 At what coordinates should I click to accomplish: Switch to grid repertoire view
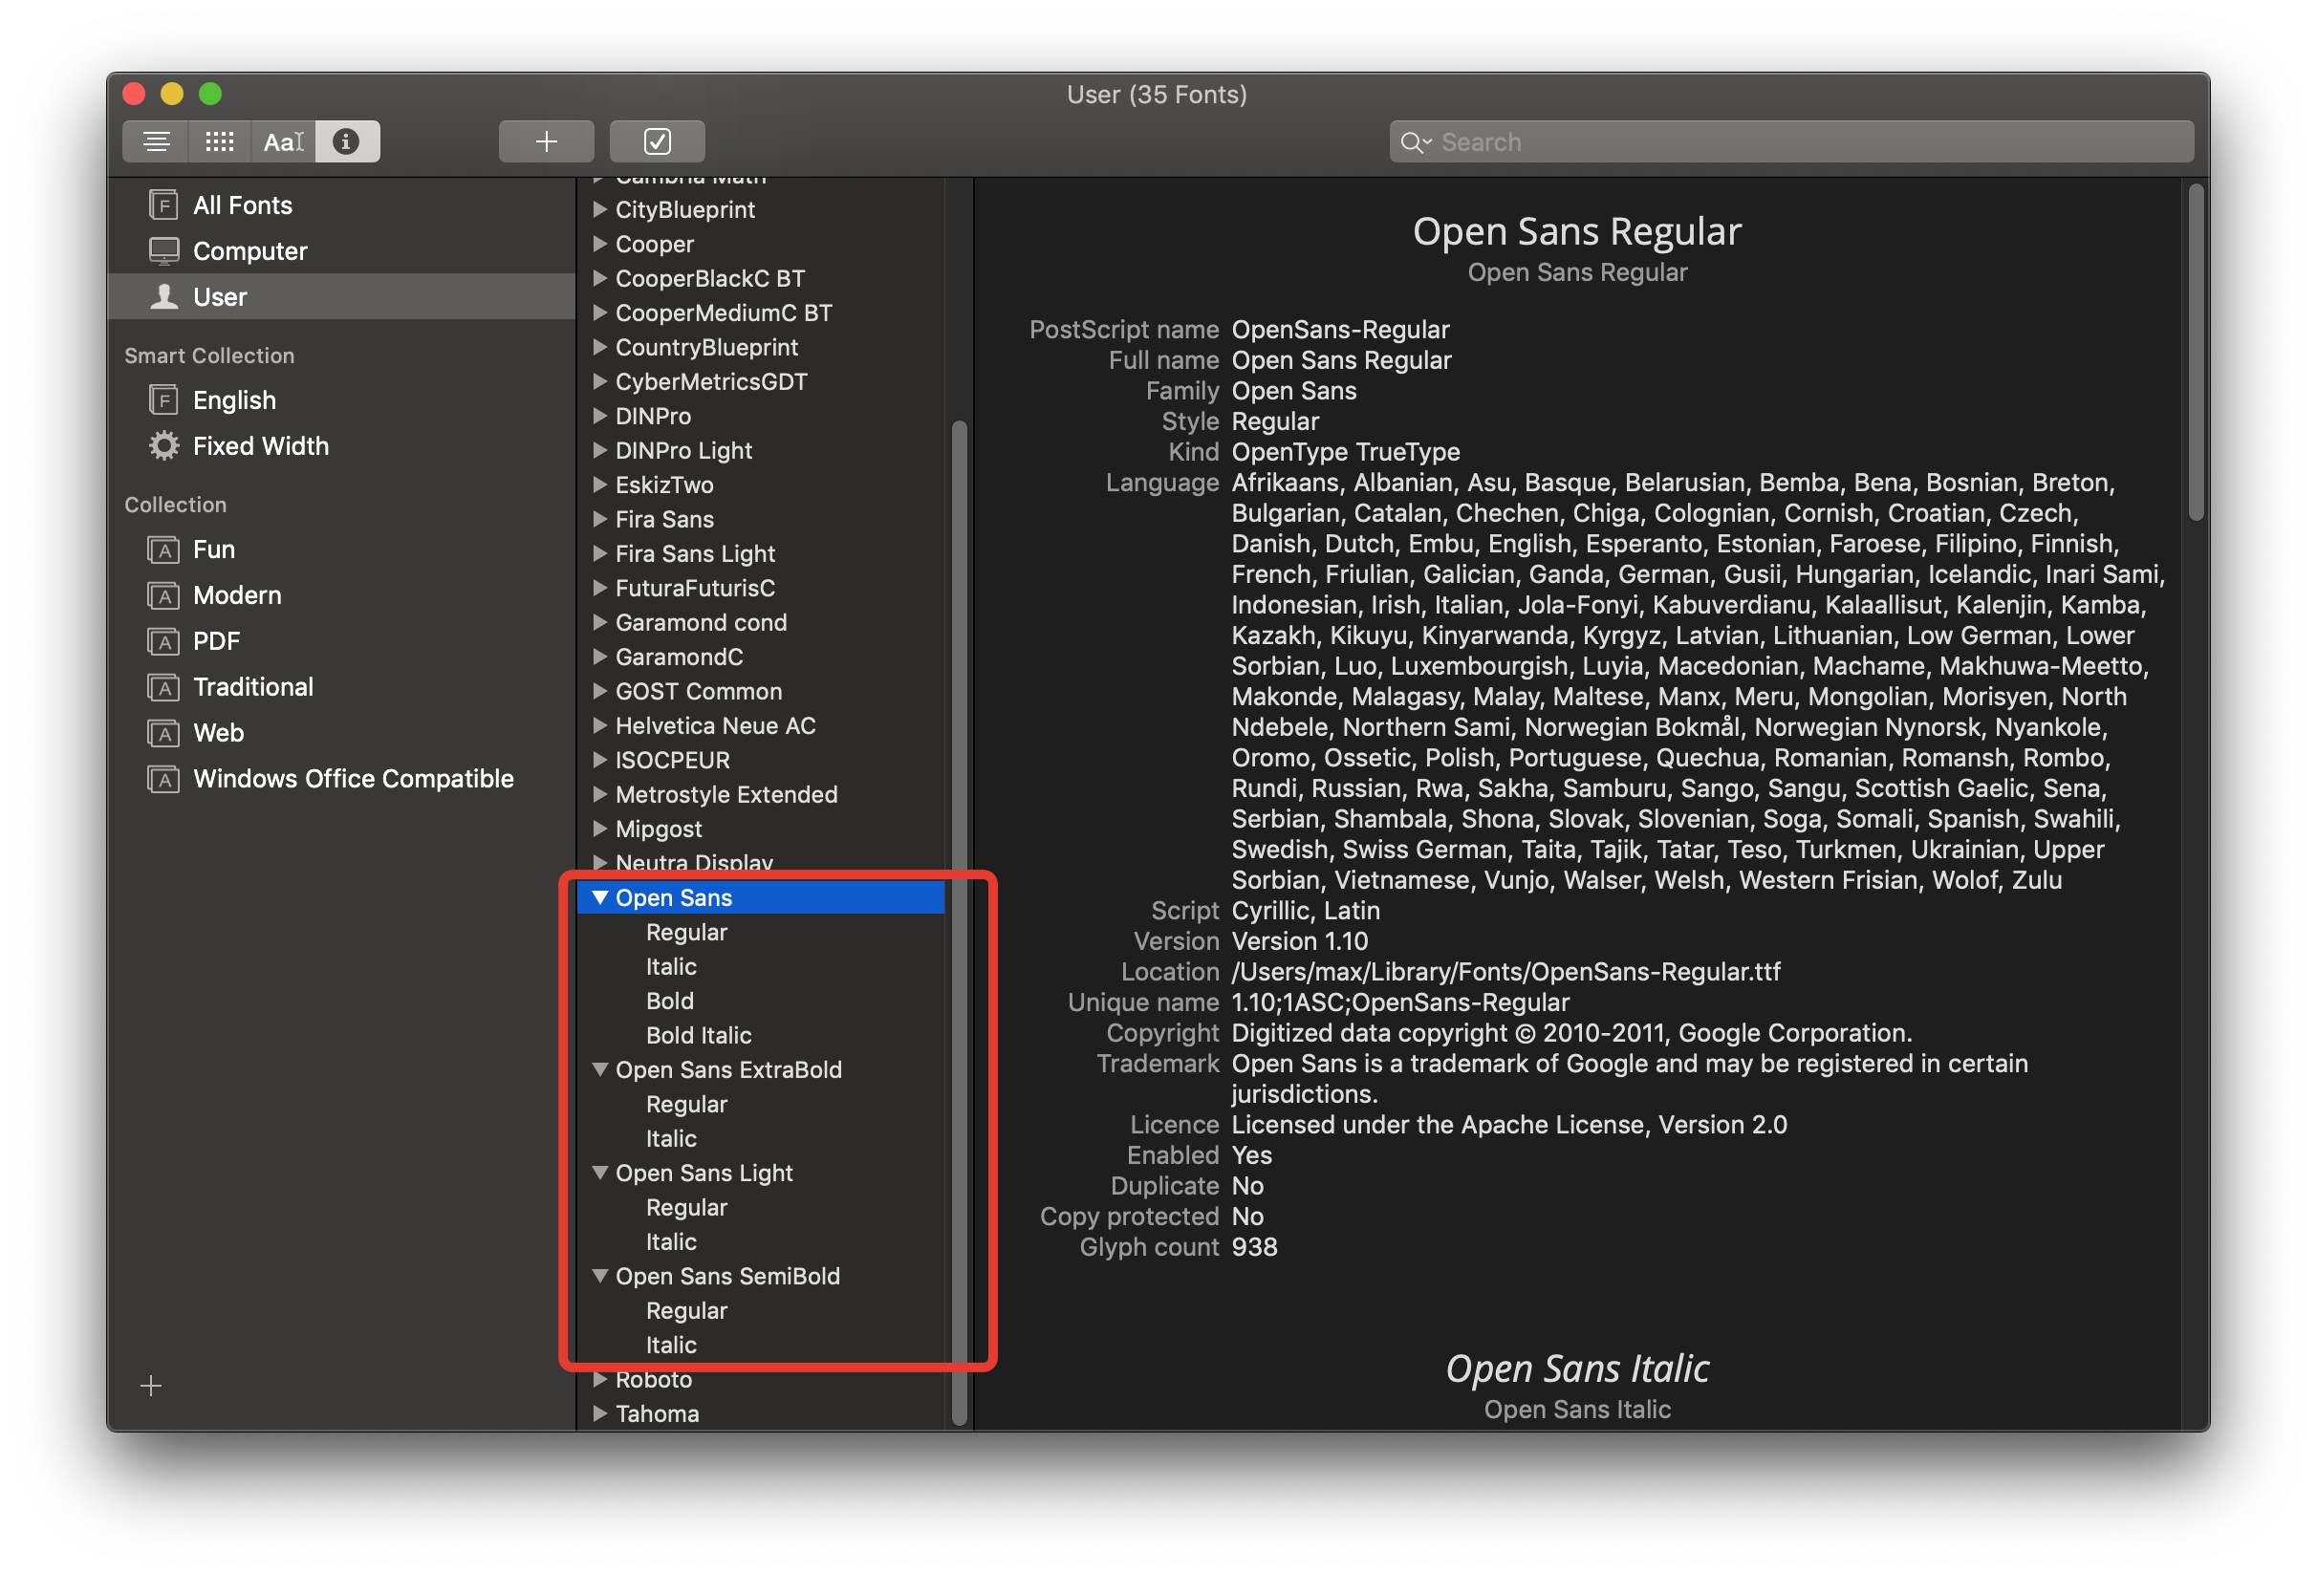[219, 141]
